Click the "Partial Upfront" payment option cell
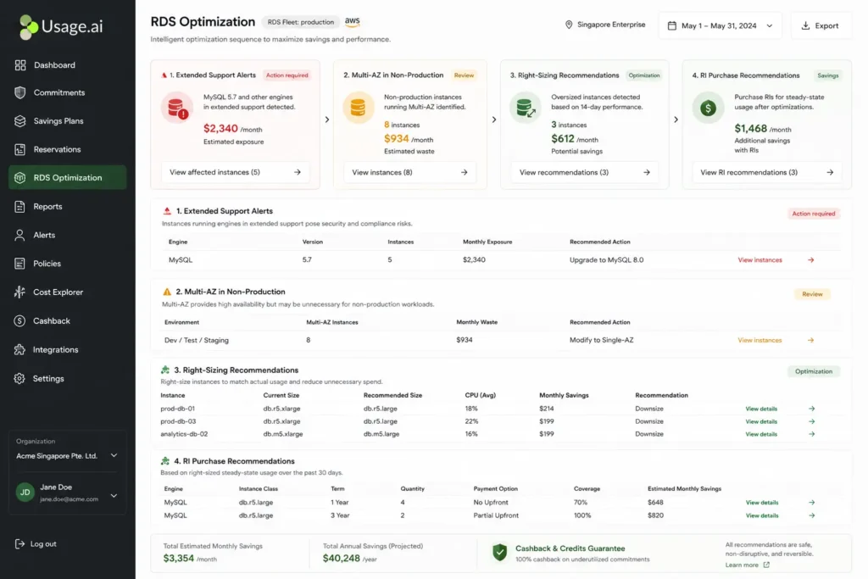This screenshot has width=868, height=579. point(496,516)
